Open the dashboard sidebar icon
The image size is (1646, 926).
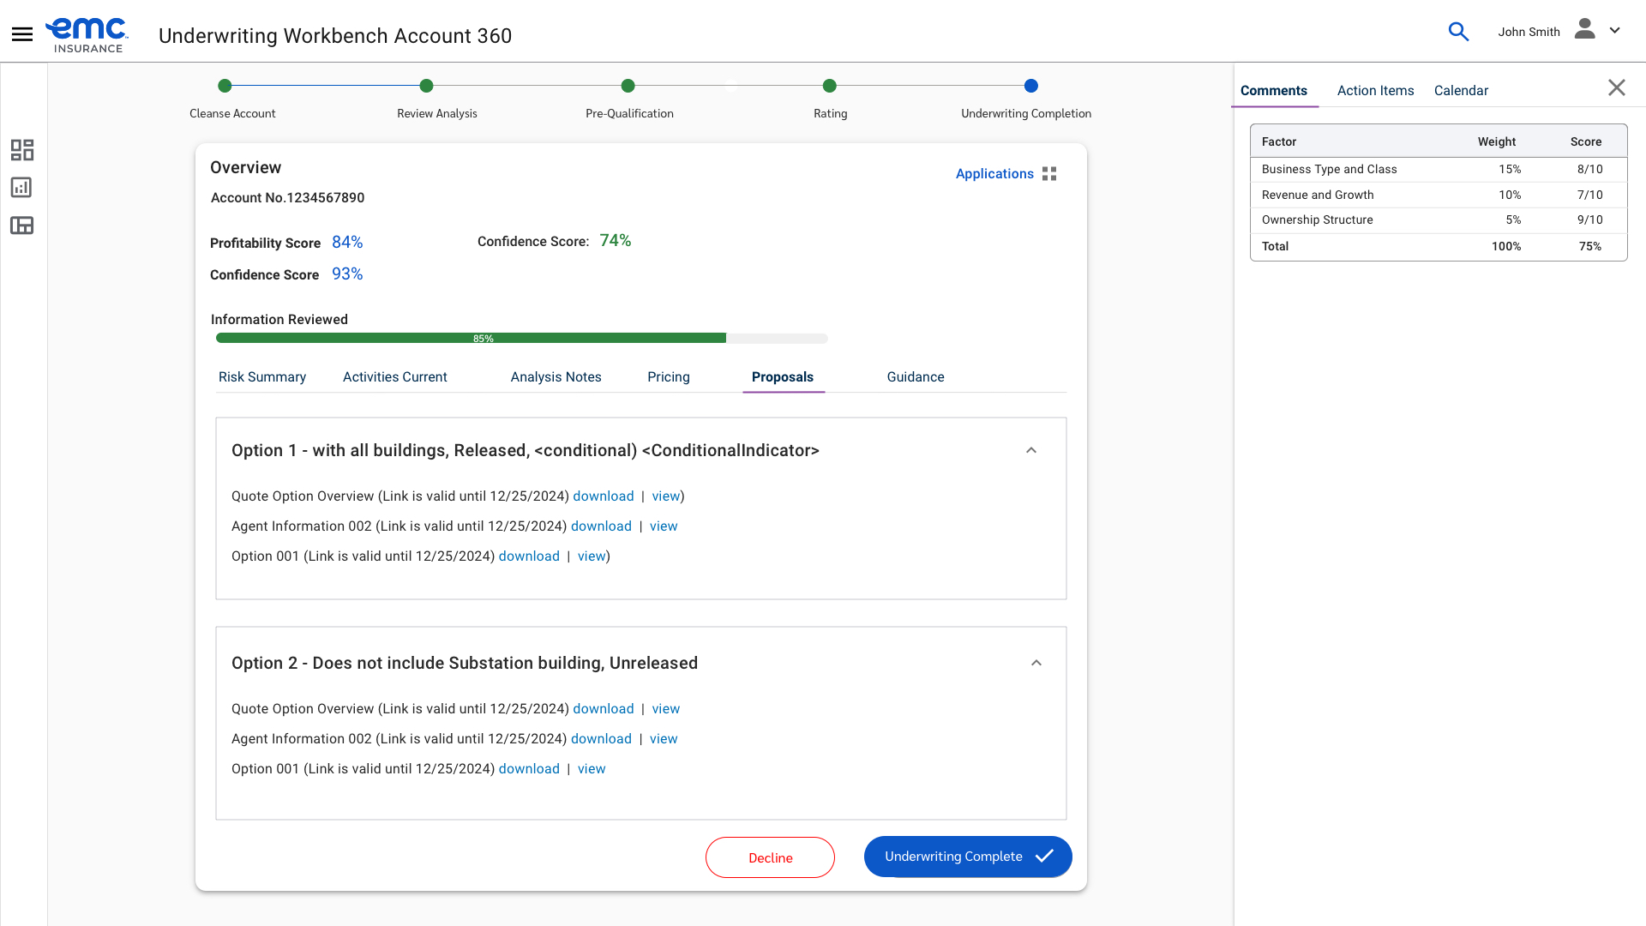22,150
